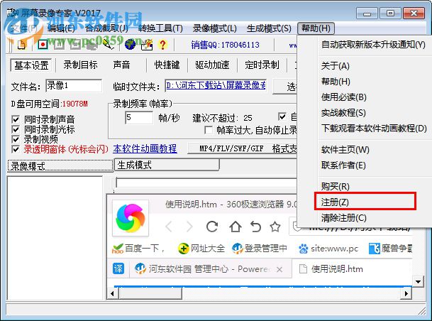The height and width of the screenshot is (321, 432).
Task: Choose 帮助(H) entry in dropdown
Action: [336, 82]
